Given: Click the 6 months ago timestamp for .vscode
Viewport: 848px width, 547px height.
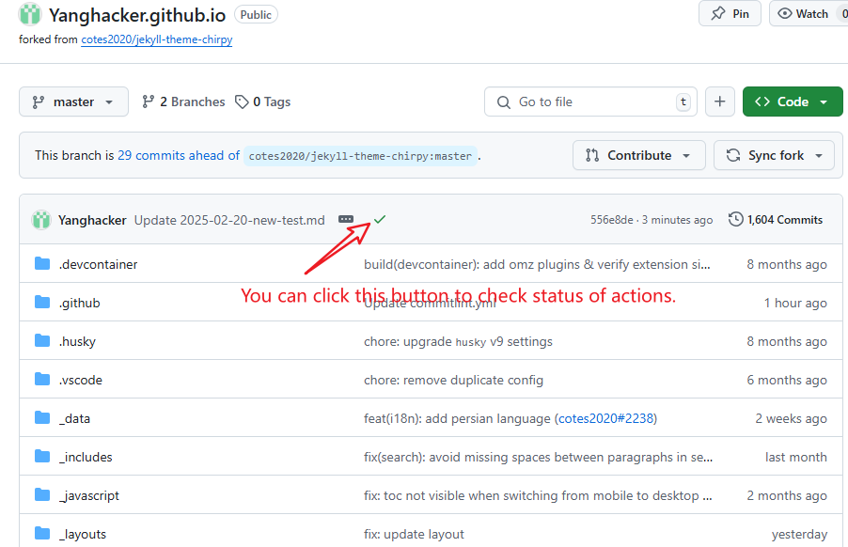Looking at the screenshot, I should point(786,380).
